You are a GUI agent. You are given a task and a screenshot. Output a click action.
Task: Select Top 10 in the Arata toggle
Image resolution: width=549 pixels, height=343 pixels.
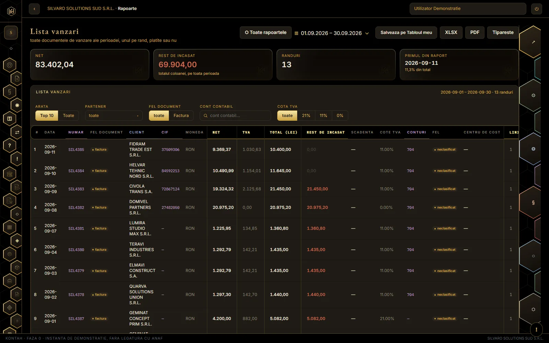pos(47,116)
